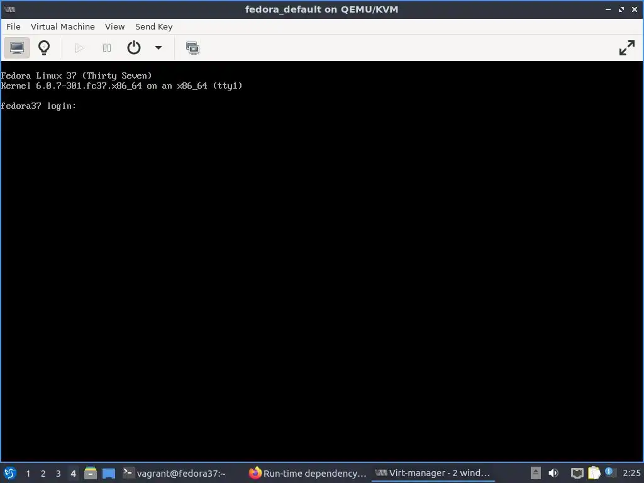
Task: Click into the fedora37 login console
Action: pos(322,261)
